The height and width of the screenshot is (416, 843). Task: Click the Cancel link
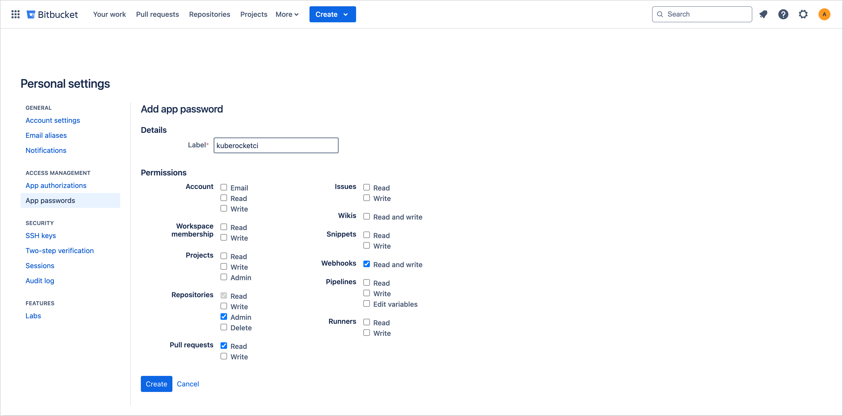click(x=188, y=384)
